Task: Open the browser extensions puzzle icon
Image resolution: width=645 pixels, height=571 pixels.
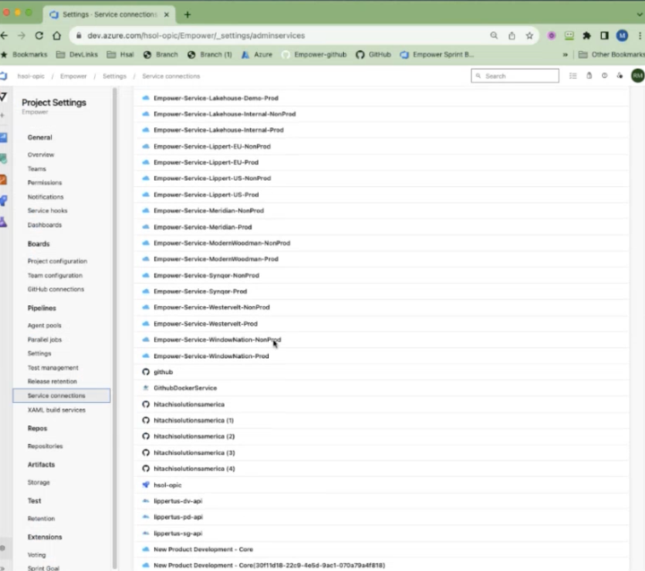Action: click(587, 36)
